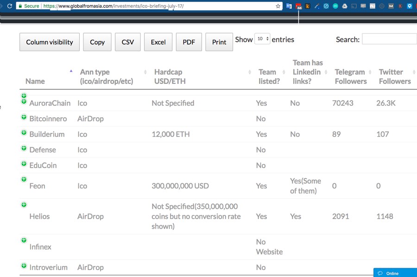
Task: Open the Show entries count dropdown
Action: 262,39
